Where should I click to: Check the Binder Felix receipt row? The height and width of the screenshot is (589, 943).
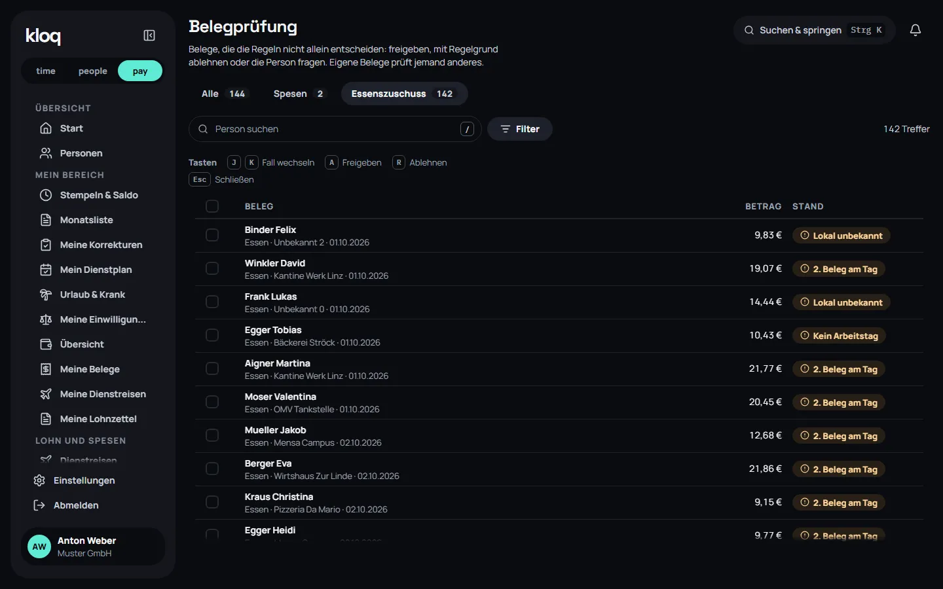tap(212, 235)
